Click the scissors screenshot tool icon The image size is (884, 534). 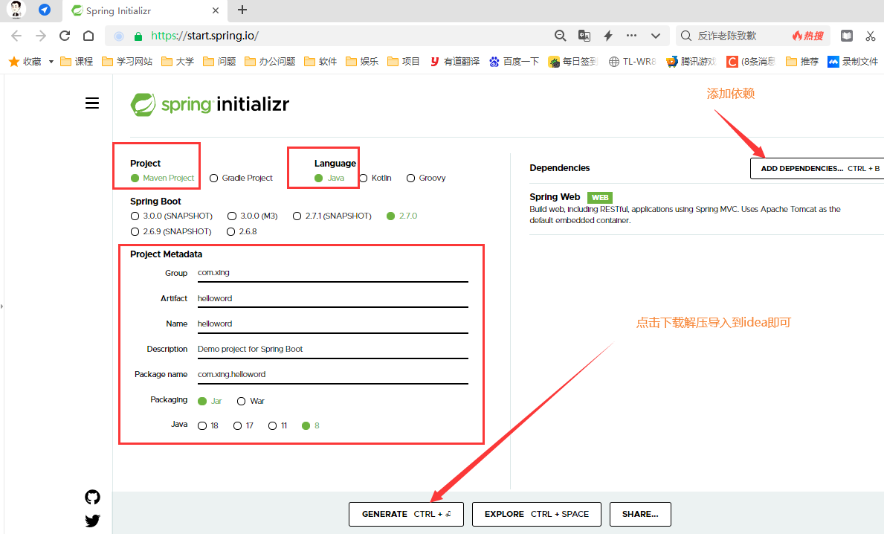(x=871, y=36)
